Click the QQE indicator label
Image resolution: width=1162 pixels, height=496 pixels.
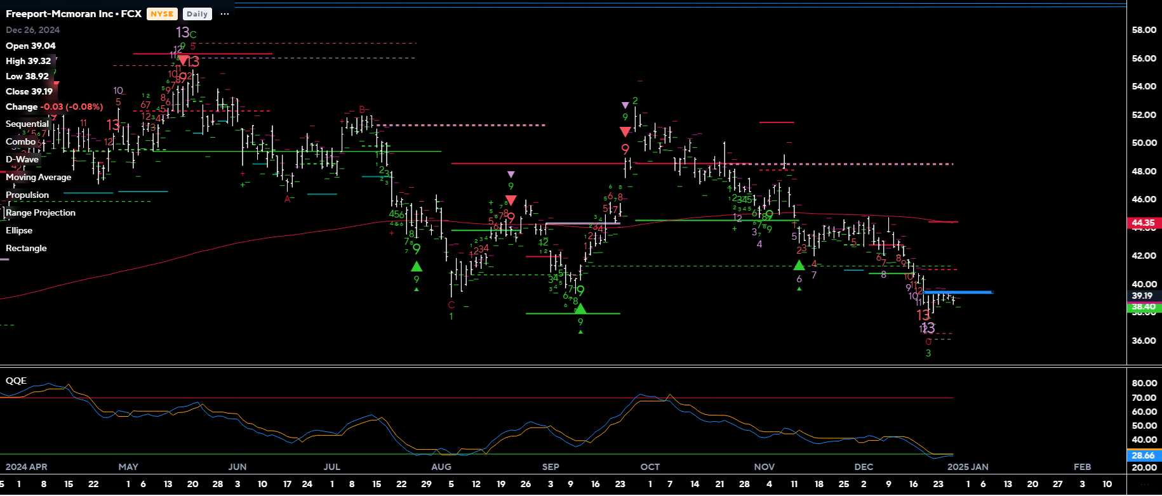16,381
